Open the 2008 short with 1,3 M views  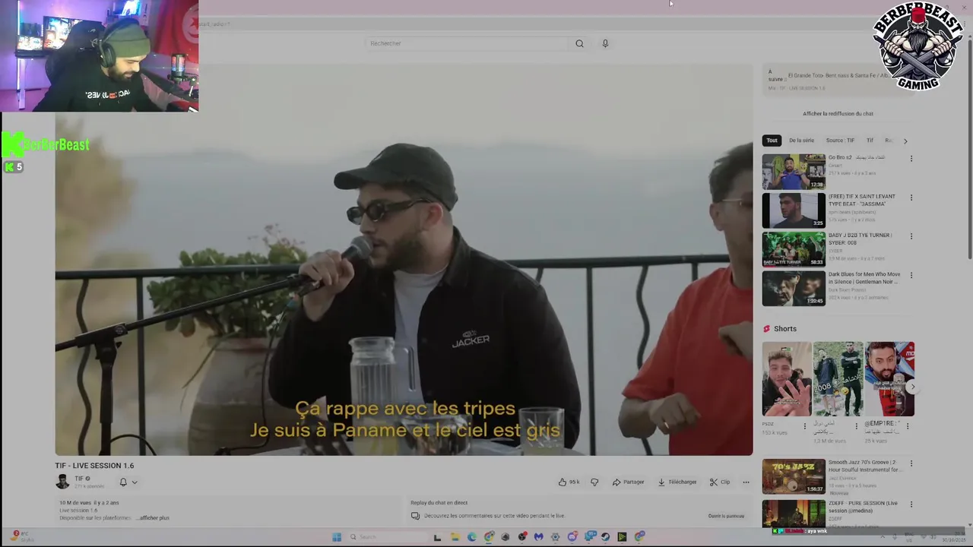tap(838, 379)
